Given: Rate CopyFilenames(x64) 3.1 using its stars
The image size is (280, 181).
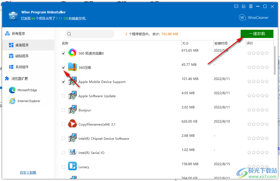Looking at the screenshot, I should point(258,124).
